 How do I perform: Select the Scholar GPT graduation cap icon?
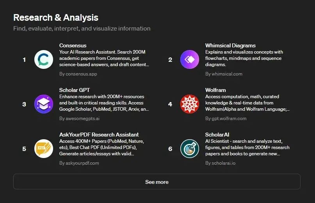[44, 104]
